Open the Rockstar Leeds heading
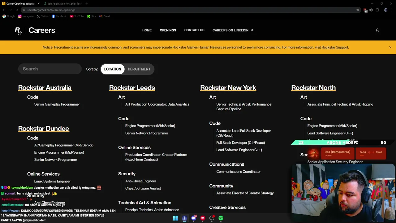396x223 pixels. click(132, 88)
